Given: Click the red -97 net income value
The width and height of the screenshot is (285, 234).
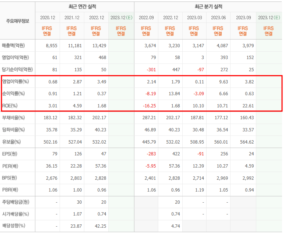Looking at the screenshot, I should click(x=201, y=70).
